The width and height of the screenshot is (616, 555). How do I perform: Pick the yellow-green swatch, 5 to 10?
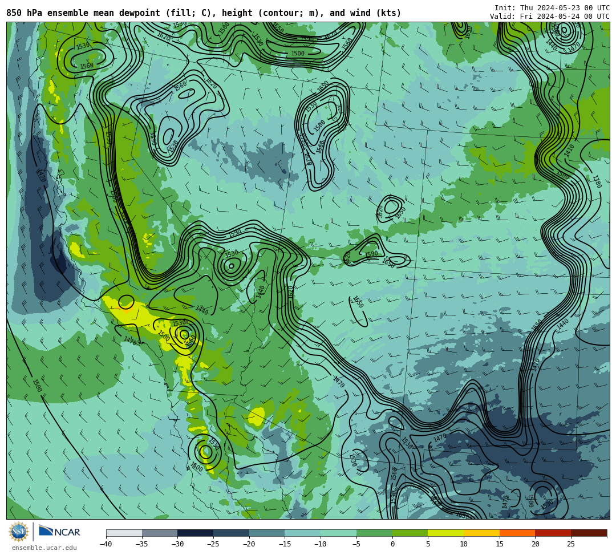pos(445,533)
